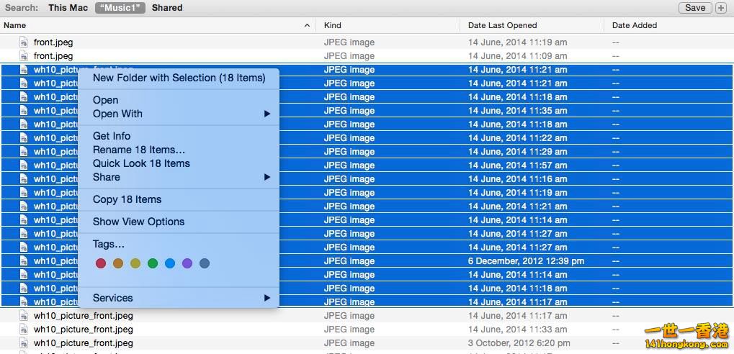The image size is (734, 354).
Task: Click the file icon of the row opened 3 October 2012
Action: pyautogui.click(x=24, y=343)
